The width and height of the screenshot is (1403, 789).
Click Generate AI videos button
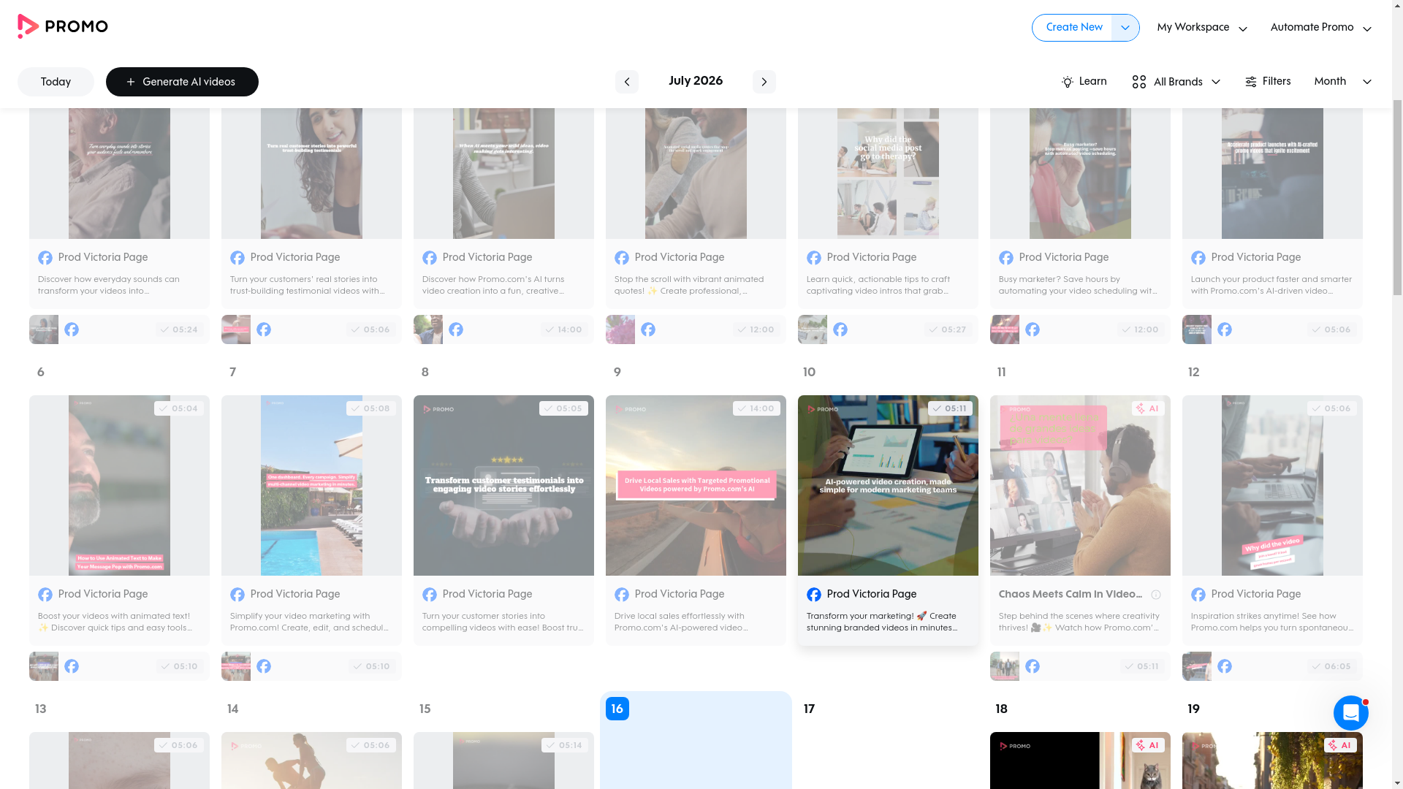click(x=182, y=82)
